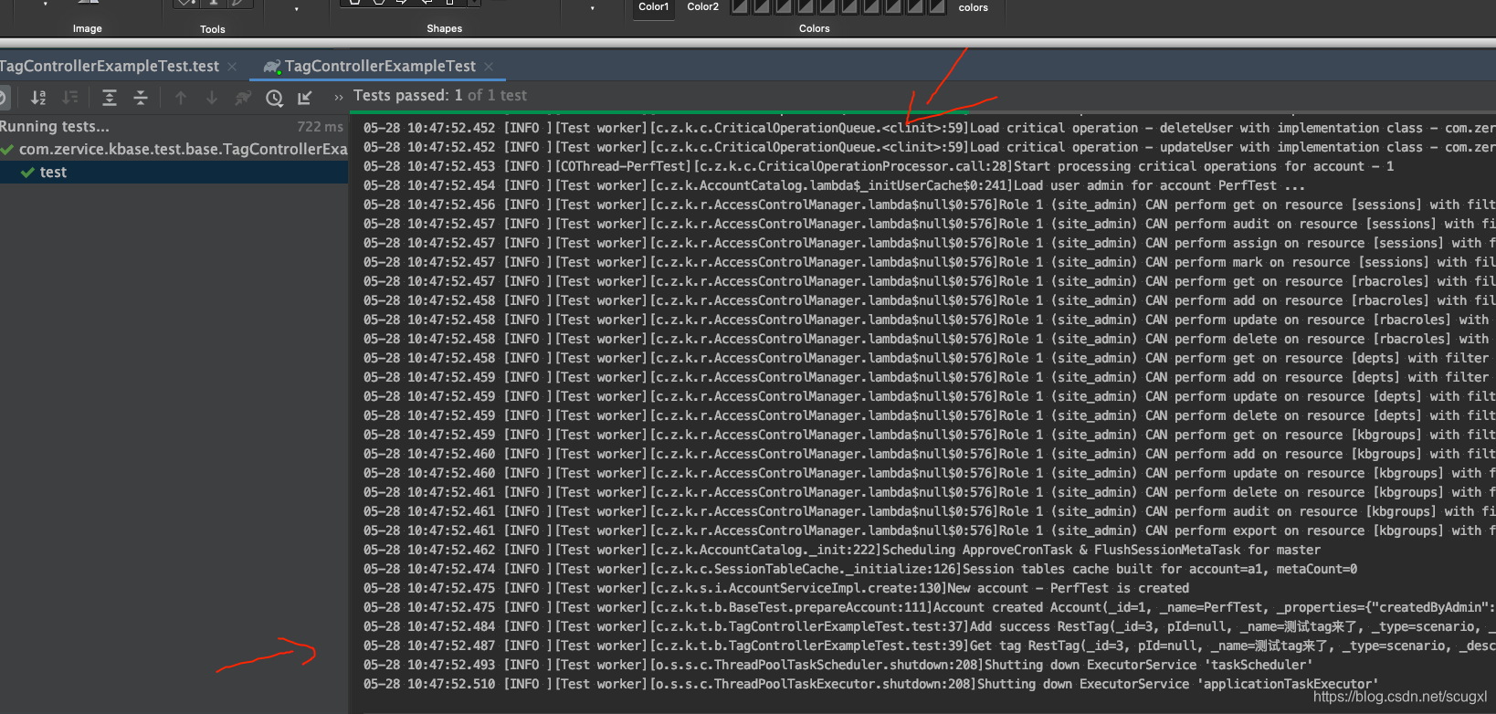The height and width of the screenshot is (714, 1496).
Task: Click log line "Shutting down ExecutorService 'applicationTaskExecutor'"
Action: 871,684
